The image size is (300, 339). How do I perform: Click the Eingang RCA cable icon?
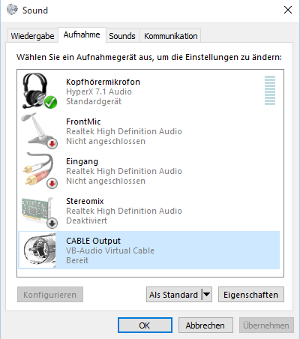point(37,169)
